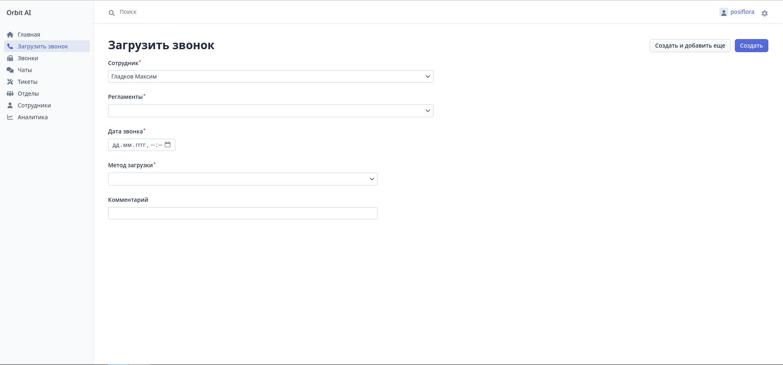Open the Метод загрузки dropdown
The width and height of the screenshot is (783, 365).
pyautogui.click(x=243, y=179)
